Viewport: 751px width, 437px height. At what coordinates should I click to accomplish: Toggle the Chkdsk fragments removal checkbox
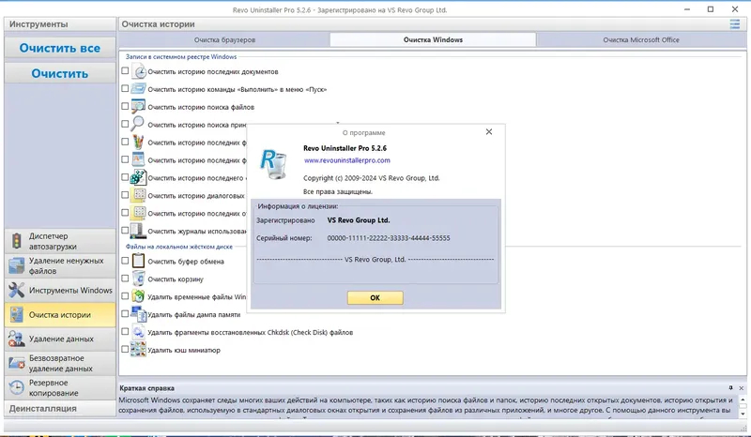point(125,332)
